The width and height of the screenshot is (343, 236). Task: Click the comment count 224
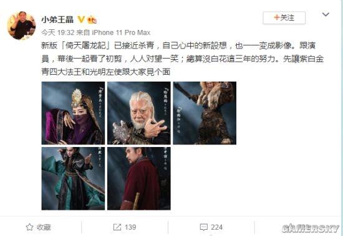216,227
